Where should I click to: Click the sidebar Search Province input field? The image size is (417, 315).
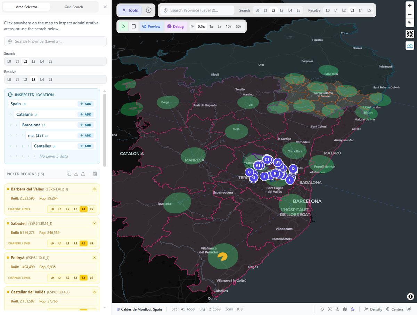[x=55, y=41]
